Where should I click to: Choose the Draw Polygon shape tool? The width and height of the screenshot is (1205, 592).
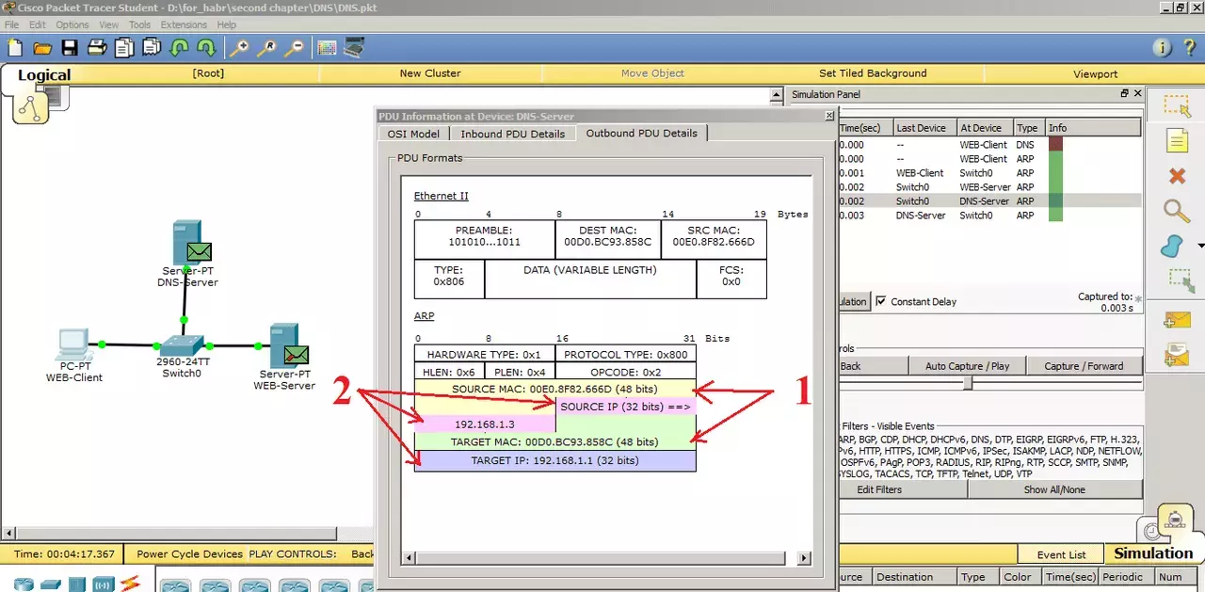click(1173, 246)
